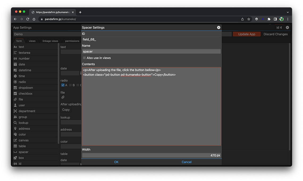Enable the Also use in views checkbox

click(84, 58)
